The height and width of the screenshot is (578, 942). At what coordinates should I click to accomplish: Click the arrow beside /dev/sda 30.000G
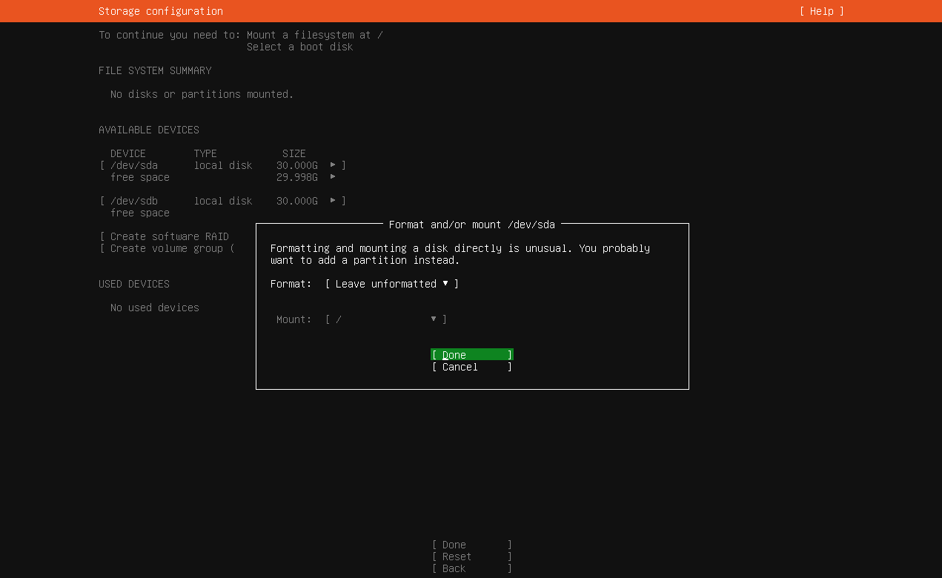click(x=333, y=165)
